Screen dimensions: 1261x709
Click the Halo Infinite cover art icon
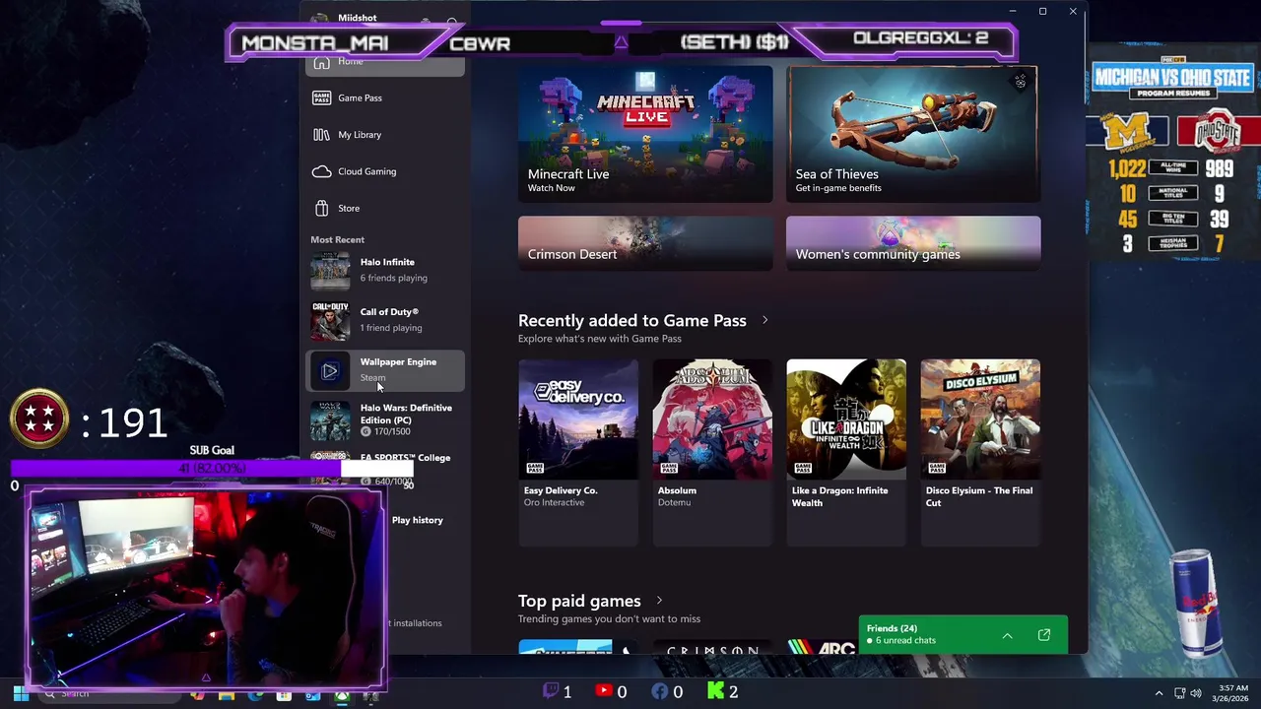(x=330, y=271)
